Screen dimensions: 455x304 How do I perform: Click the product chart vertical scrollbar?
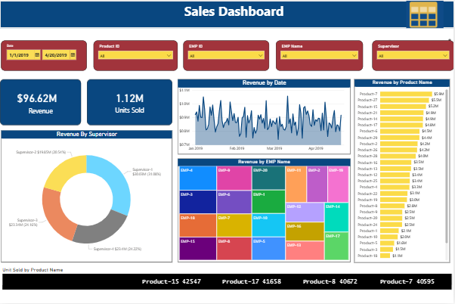tap(447, 166)
